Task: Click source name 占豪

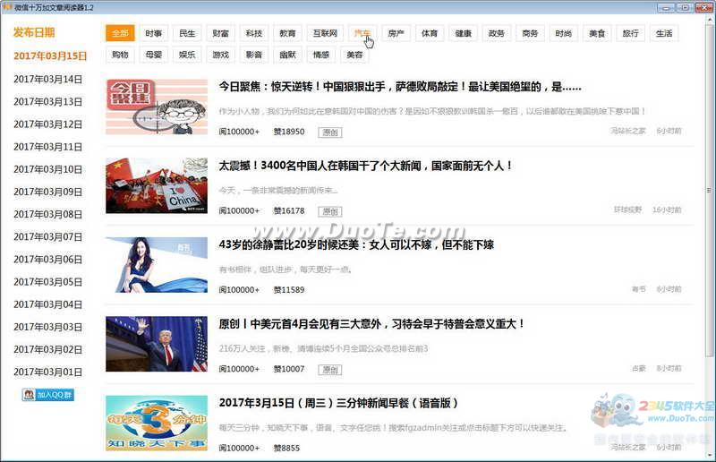Action: pos(638,368)
